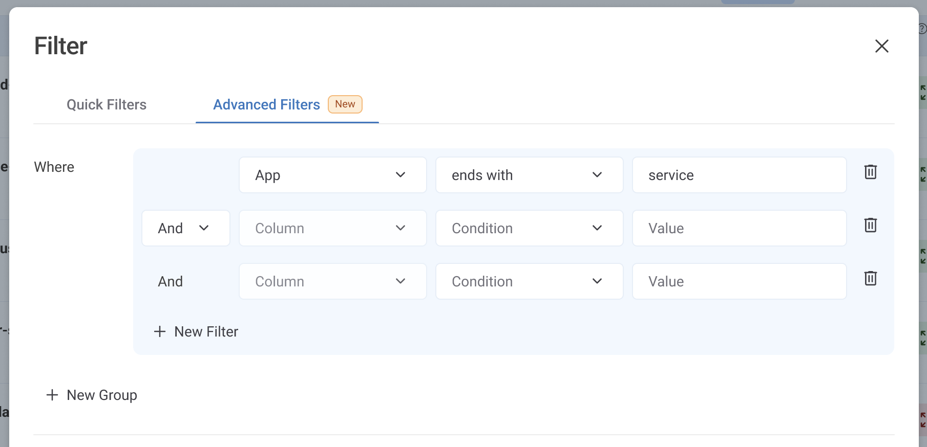Screen dimensions: 927x447
Task: Open the Condition dropdown in second row
Action: (x=529, y=228)
